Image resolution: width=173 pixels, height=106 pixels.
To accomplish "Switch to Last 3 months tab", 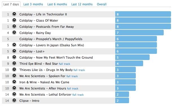I will [x=33, y=4].
